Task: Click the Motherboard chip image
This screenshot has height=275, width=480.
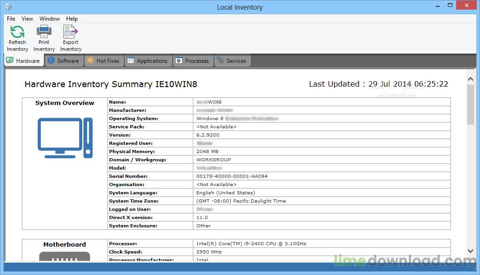Action: coord(64,256)
